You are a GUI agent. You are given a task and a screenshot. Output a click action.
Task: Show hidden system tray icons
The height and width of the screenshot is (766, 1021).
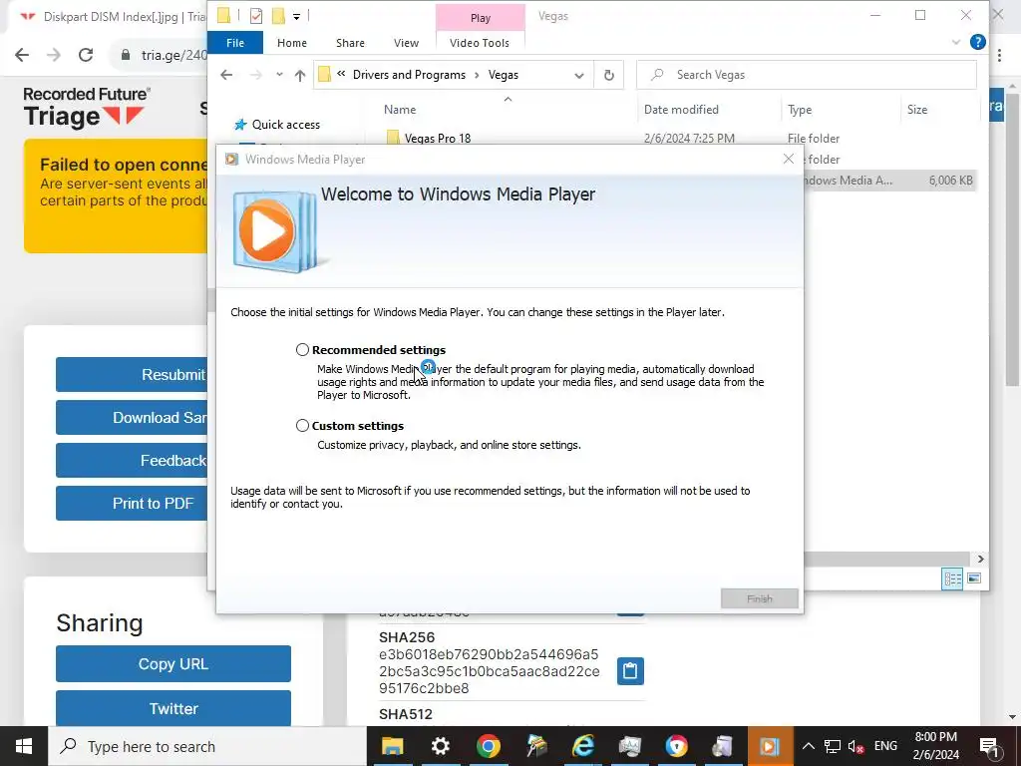808,746
